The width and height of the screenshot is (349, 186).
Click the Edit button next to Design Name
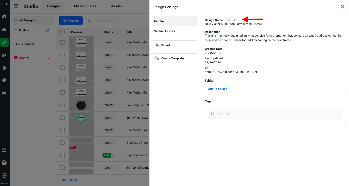click(x=232, y=20)
